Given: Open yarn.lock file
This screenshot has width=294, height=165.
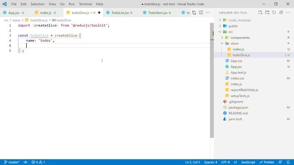Looking at the screenshot, I should pyautogui.click(x=235, y=119).
